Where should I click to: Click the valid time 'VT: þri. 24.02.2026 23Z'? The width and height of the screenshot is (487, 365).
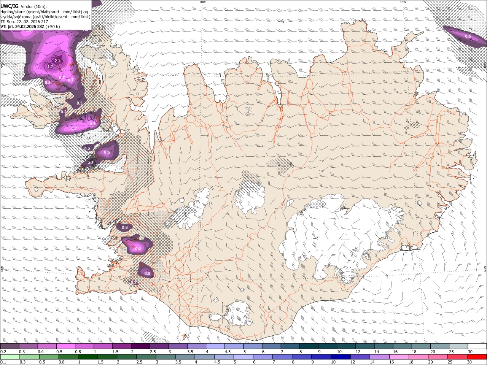(x=22, y=27)
